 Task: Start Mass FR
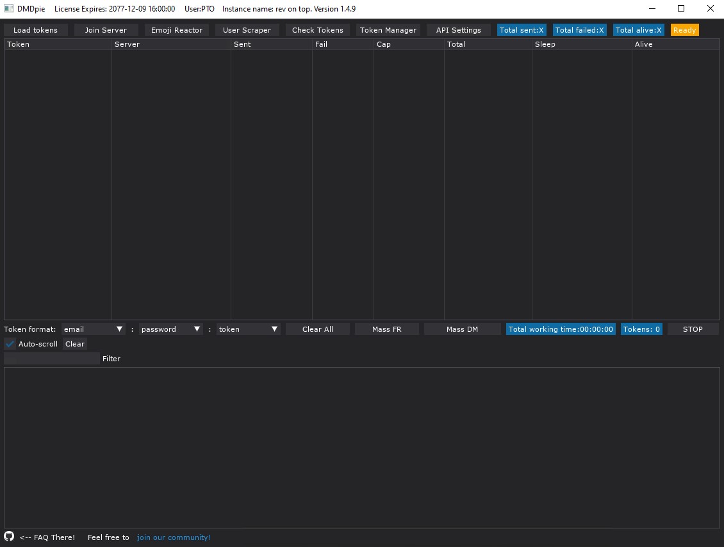387,329
